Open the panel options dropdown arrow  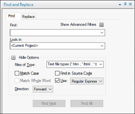click(120, 5)
